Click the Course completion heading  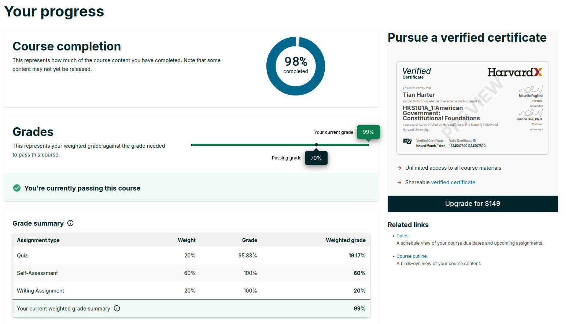(x=67, y=46)
